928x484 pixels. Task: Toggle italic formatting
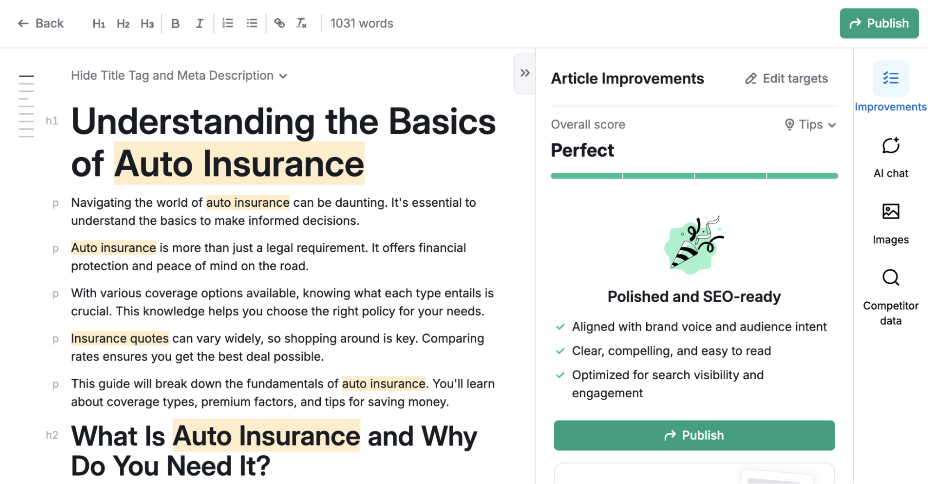[x=200, y=23]
